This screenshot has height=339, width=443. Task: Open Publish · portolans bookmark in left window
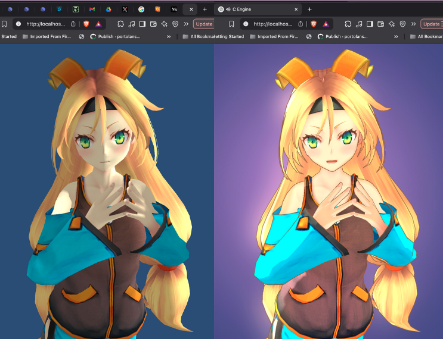pos(115,37)
